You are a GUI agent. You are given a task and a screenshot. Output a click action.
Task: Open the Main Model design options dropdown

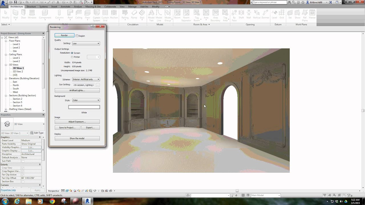pos(265,195)
